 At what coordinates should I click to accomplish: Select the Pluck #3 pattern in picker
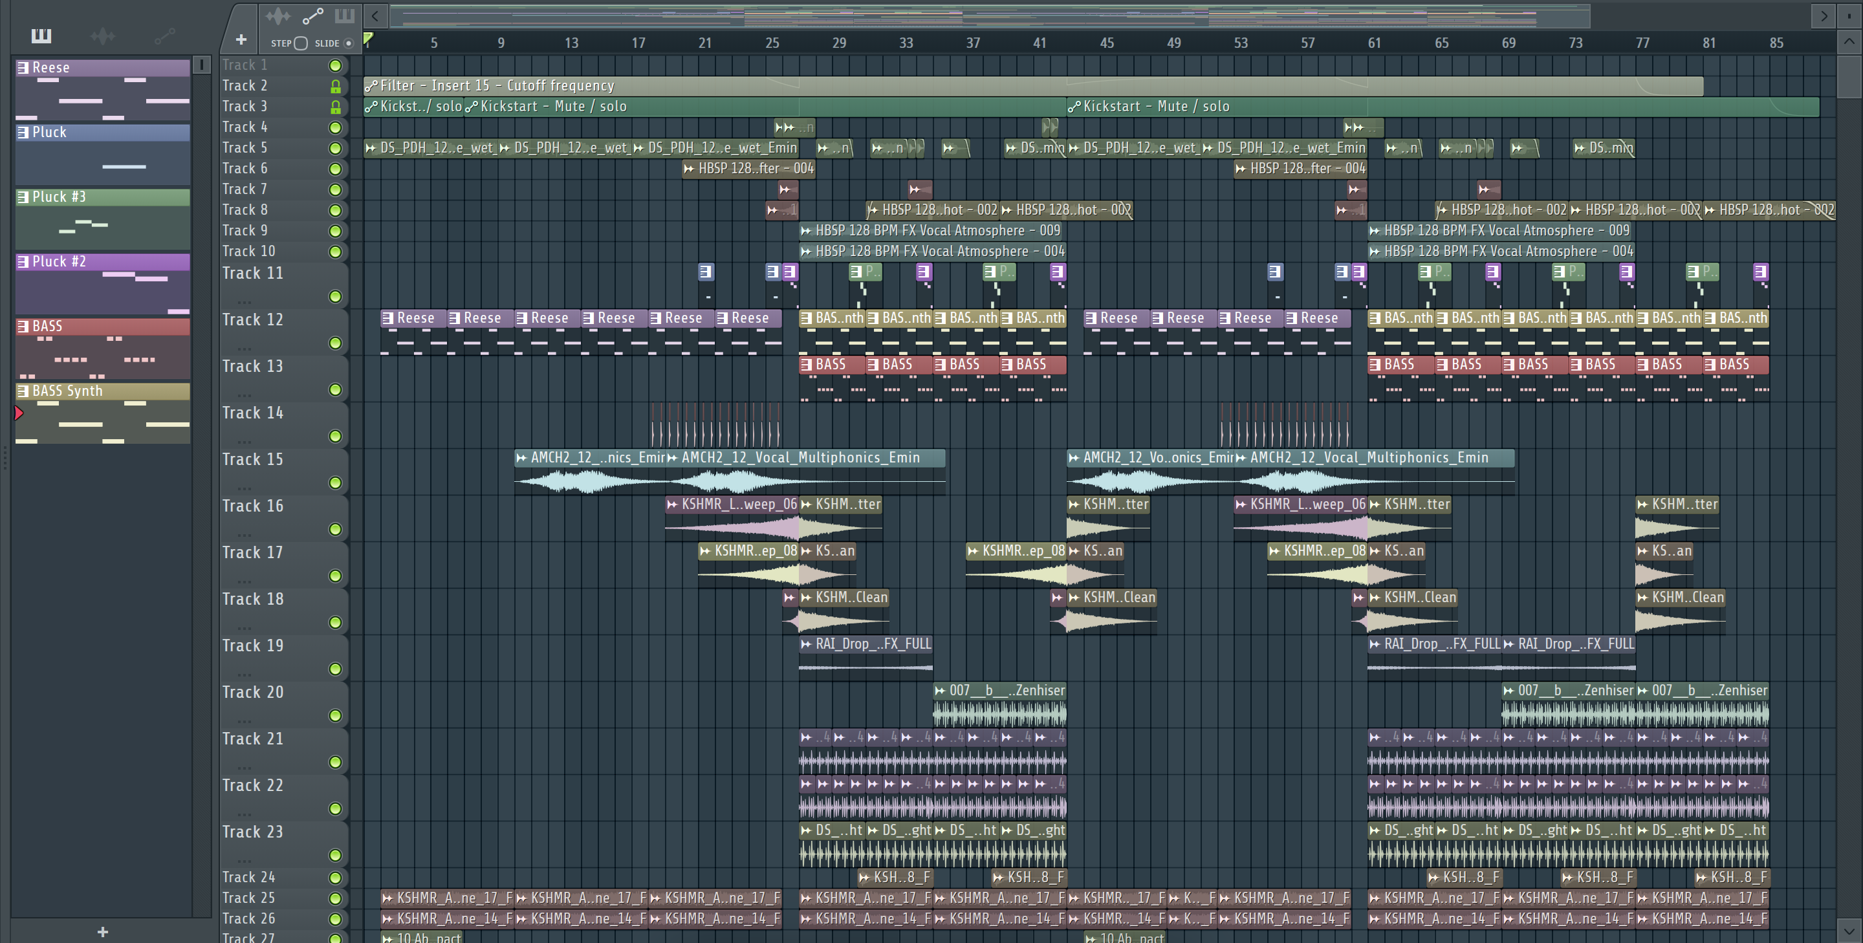(x=103, y=219)
